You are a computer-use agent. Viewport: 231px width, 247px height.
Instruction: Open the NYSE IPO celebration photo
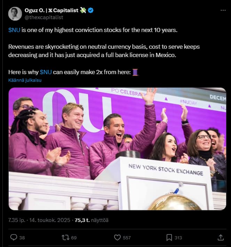[x=117, y=149]
